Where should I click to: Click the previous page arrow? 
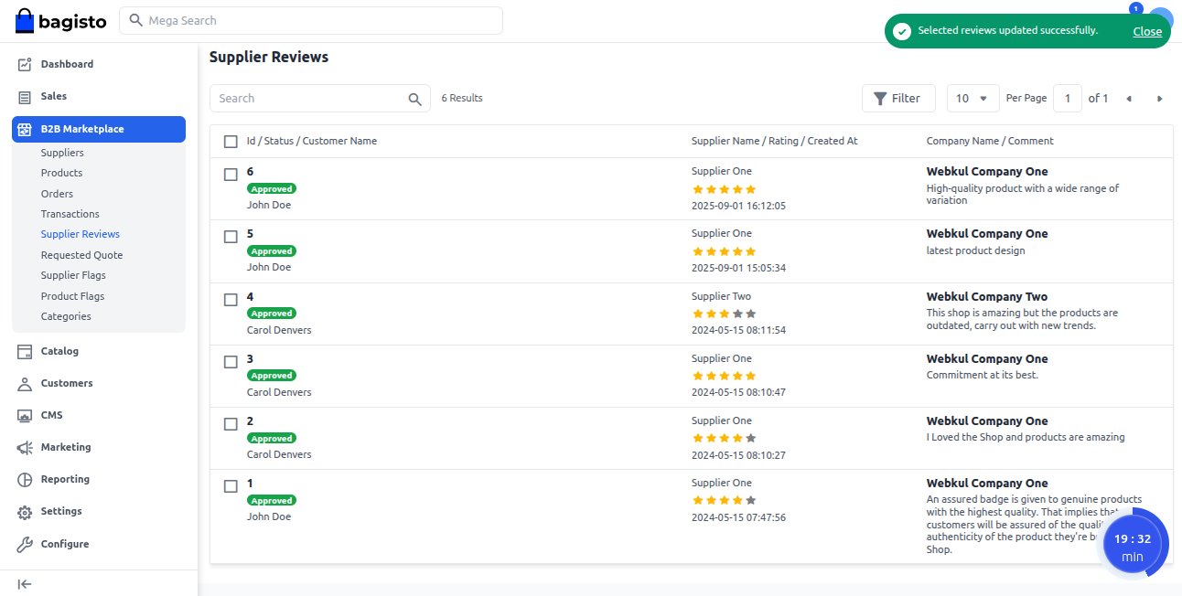1129,98
